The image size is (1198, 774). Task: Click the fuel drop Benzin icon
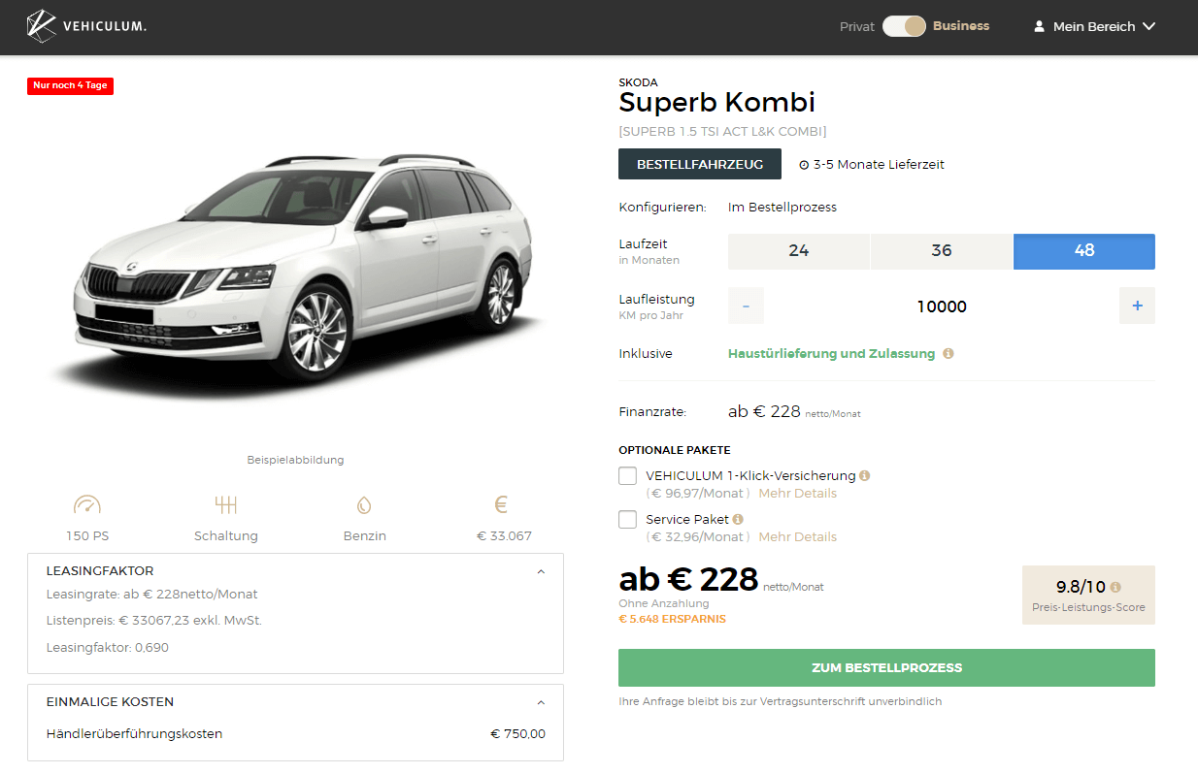364,504
